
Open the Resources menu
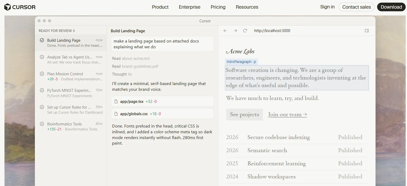pyautogui.click(x=247, y=7)
